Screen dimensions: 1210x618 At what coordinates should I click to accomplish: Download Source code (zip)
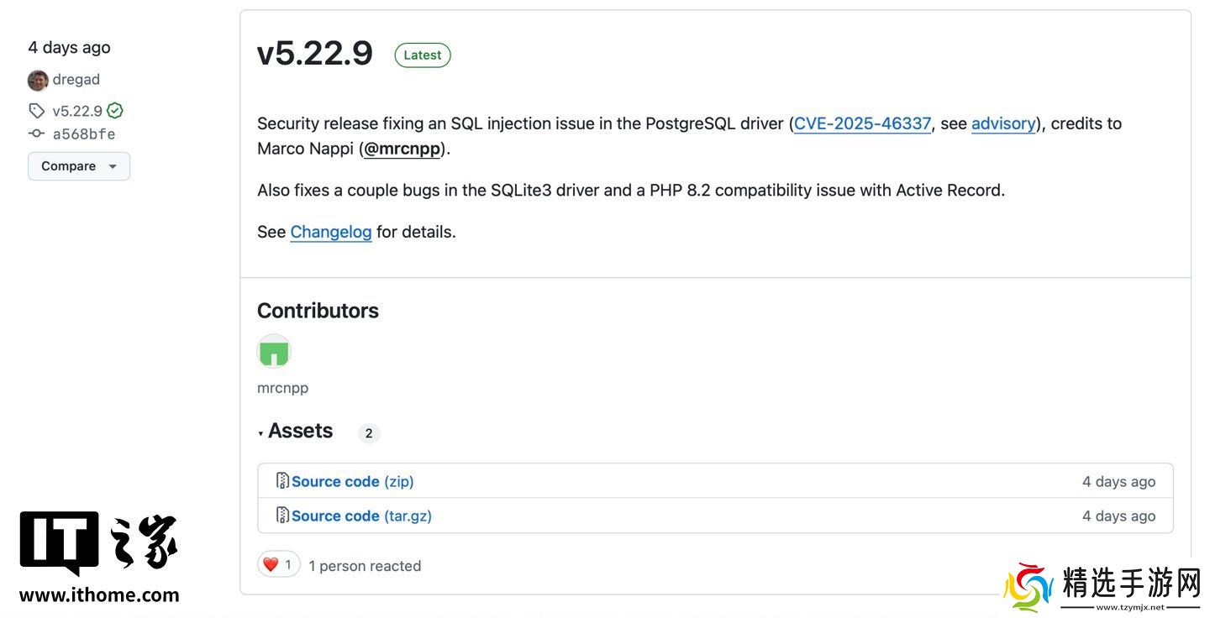(x=353, y=481)
